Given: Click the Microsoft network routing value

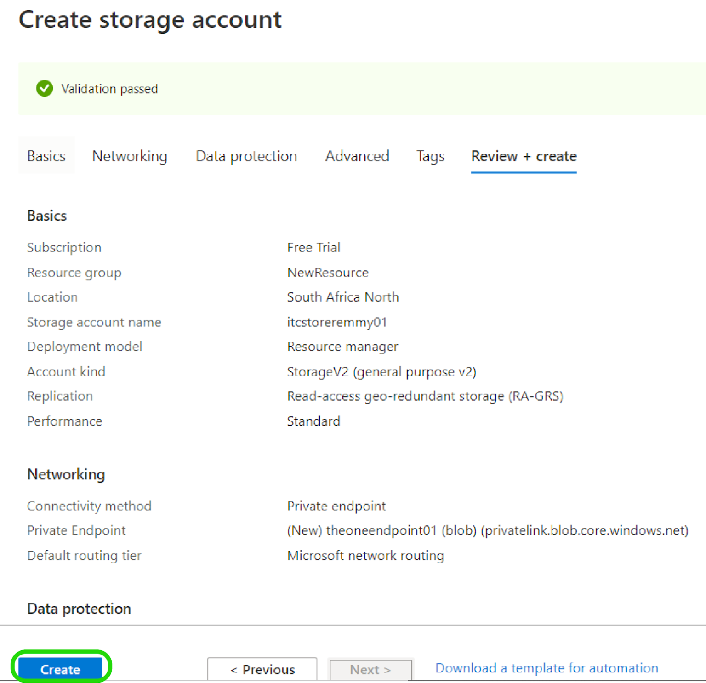Looking at the screenshot, I should [x=365, y=556].
